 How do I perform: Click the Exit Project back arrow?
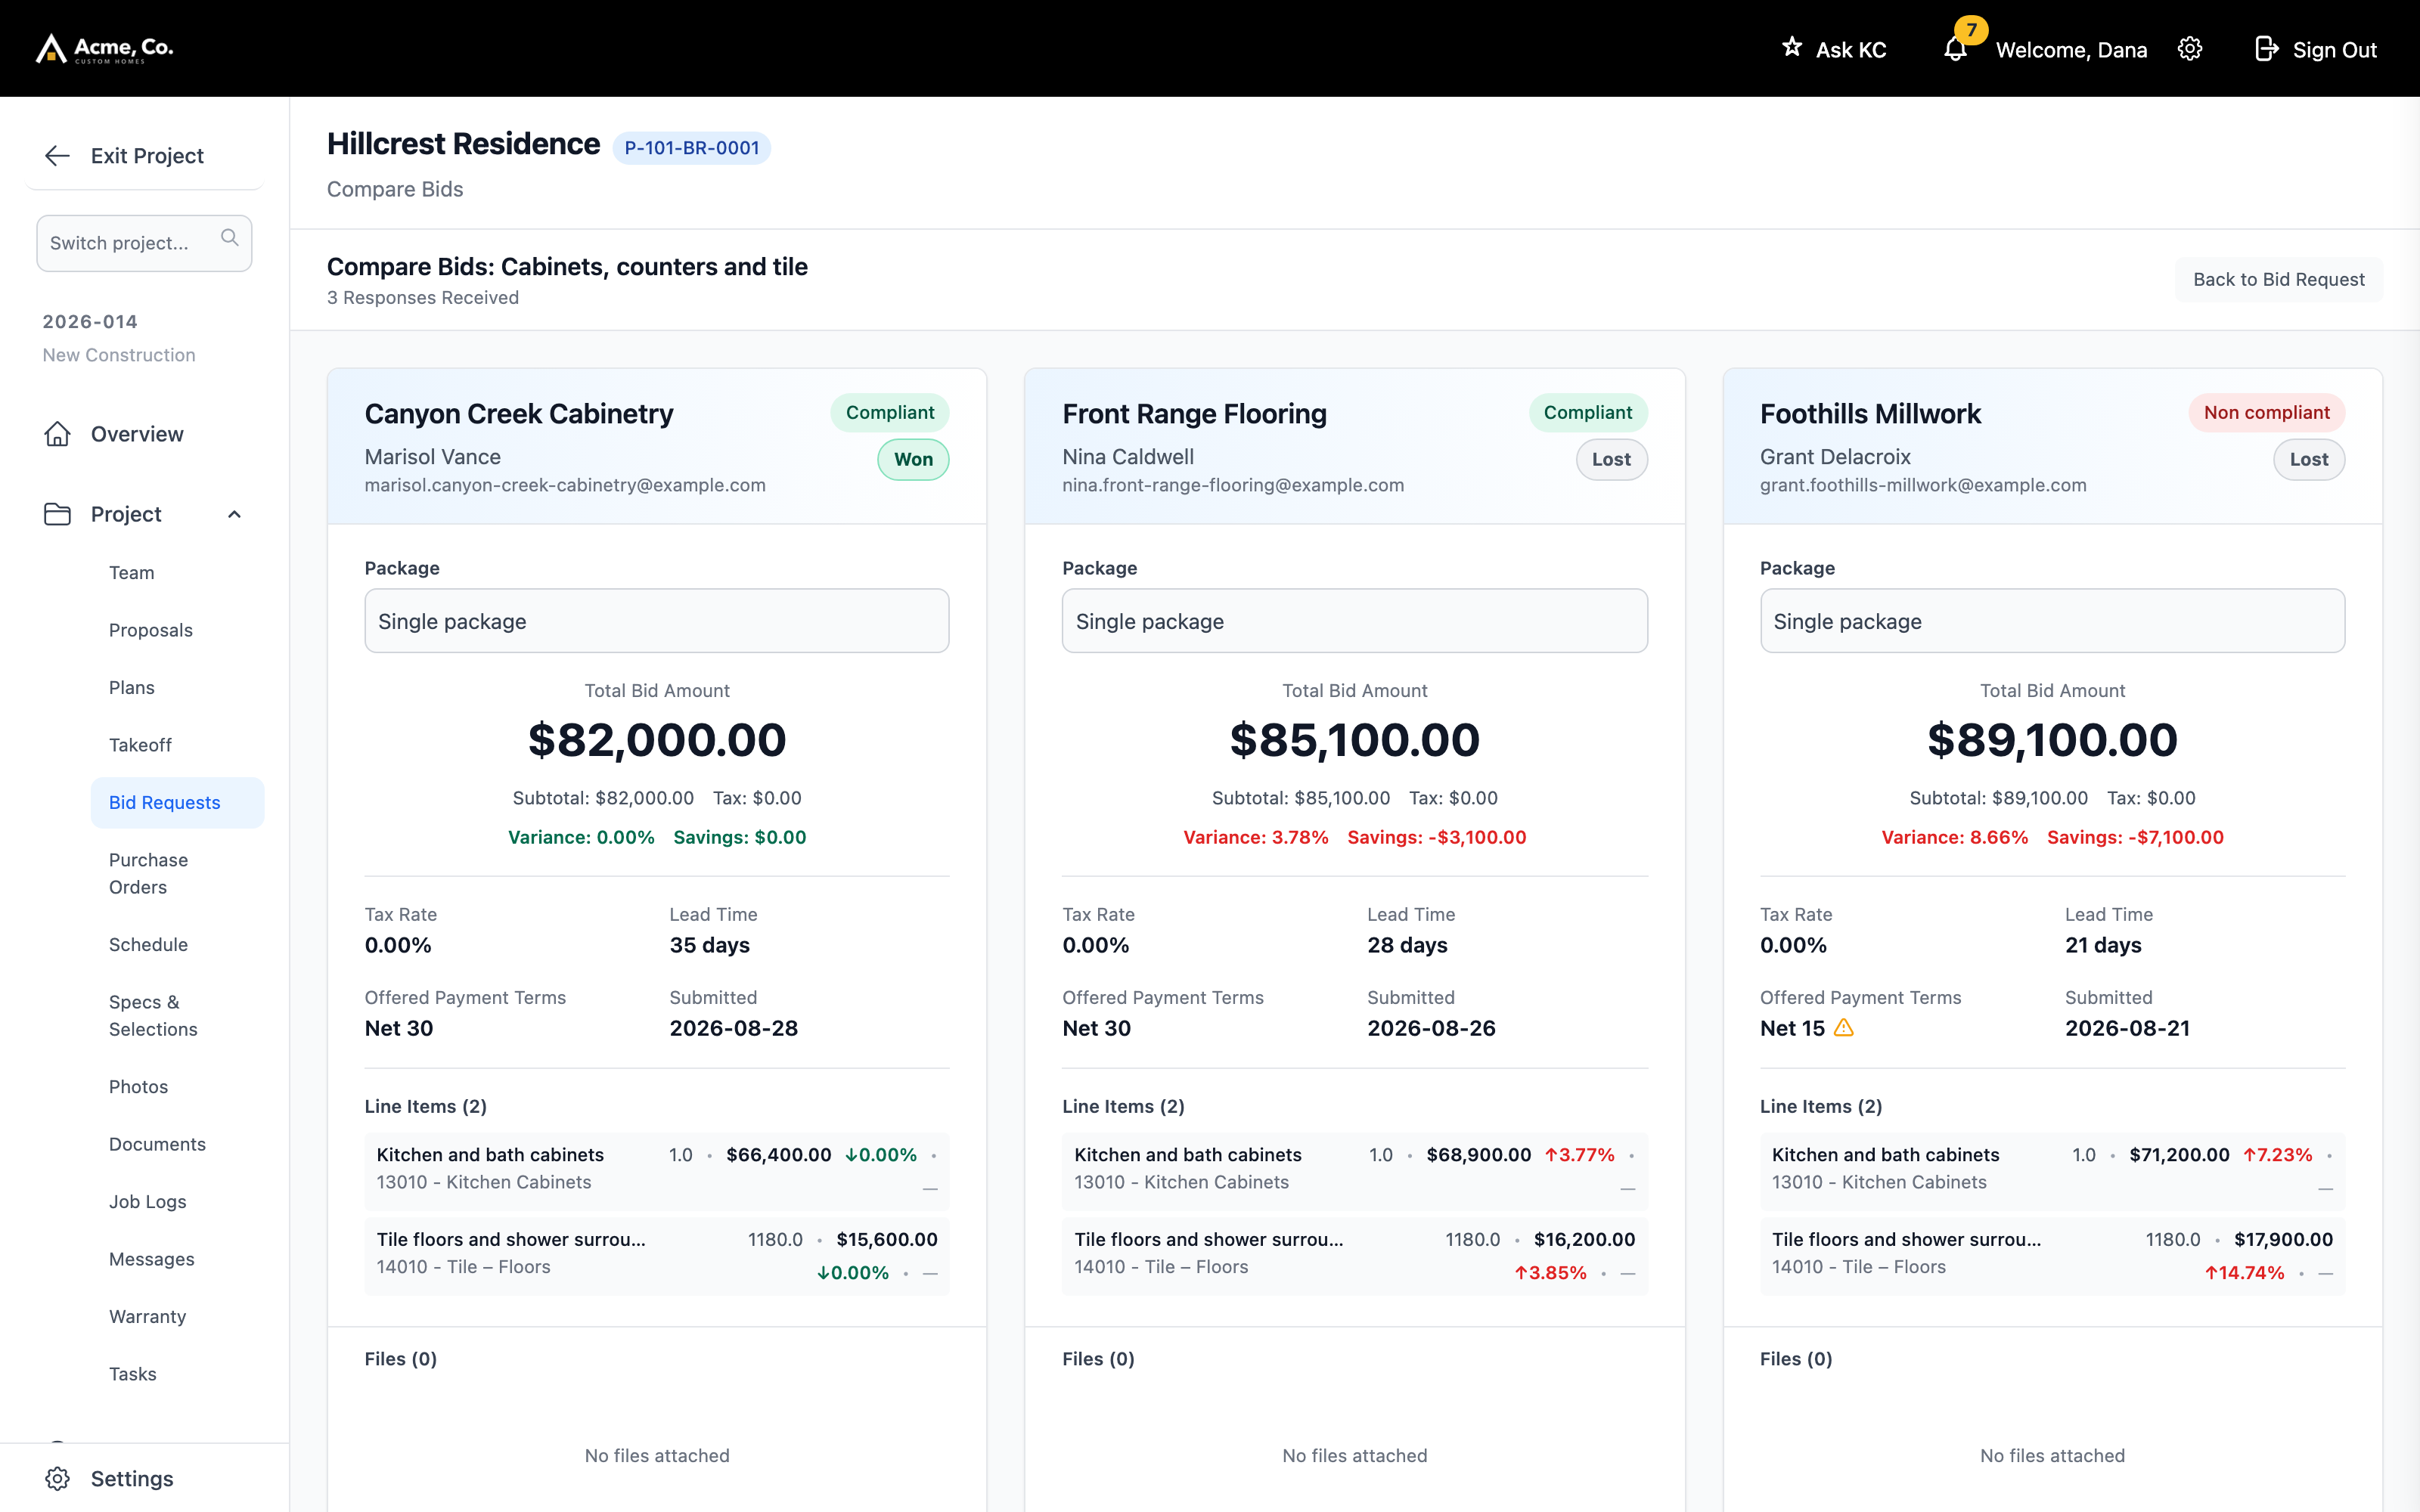click(x=57, y=155)
